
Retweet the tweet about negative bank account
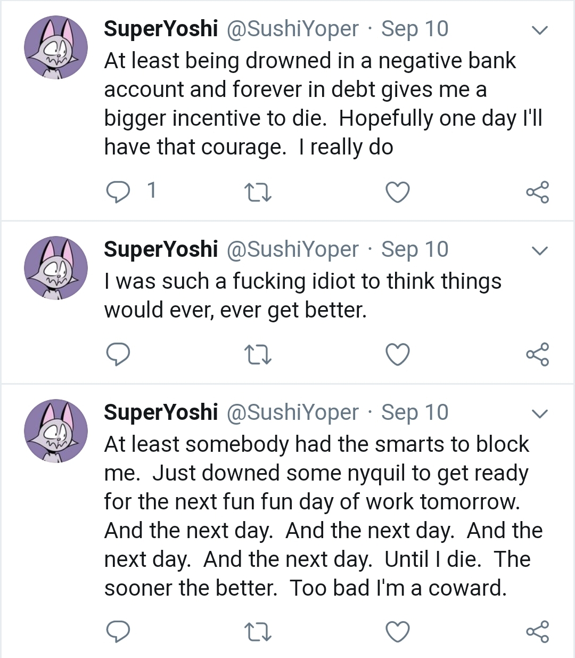(x=258, y=192)
